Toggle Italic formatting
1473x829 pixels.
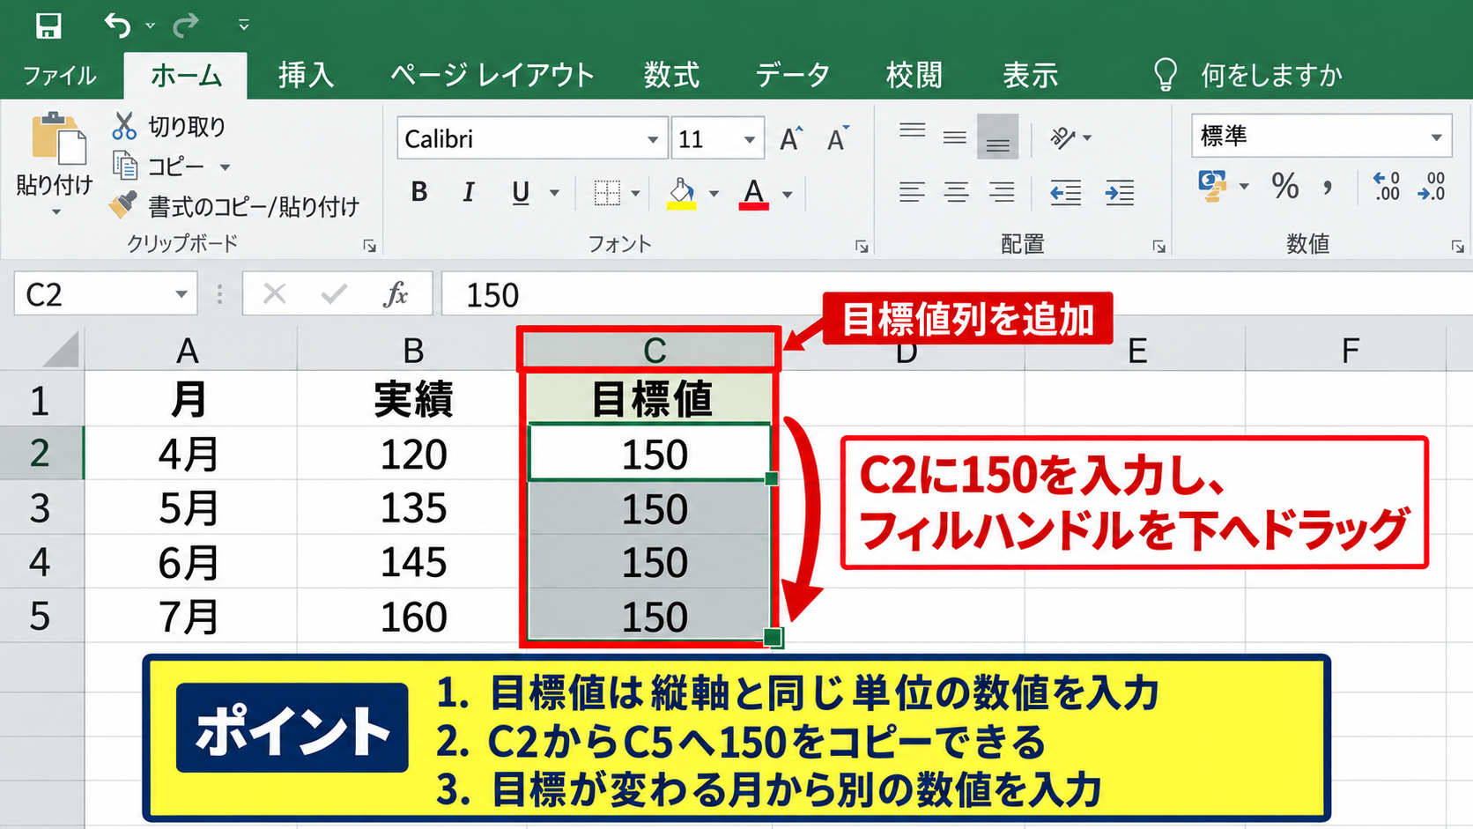(x=469, y=192)
